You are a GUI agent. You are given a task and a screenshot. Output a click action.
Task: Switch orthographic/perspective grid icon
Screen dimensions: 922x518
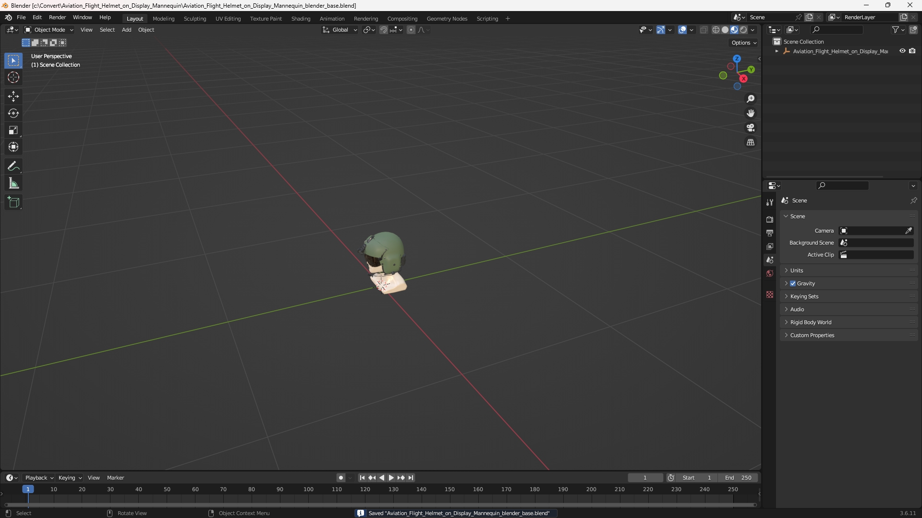coord(751,142)
